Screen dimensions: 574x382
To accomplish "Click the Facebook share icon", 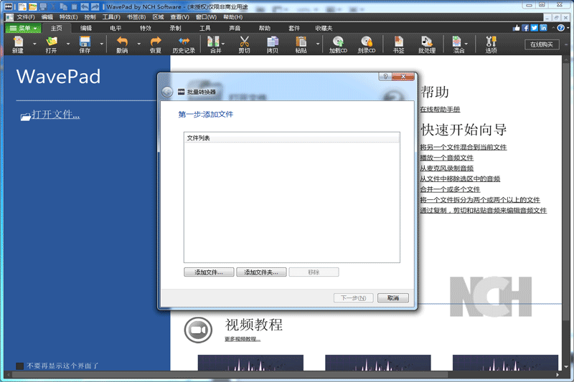I will tap(525, 28).
